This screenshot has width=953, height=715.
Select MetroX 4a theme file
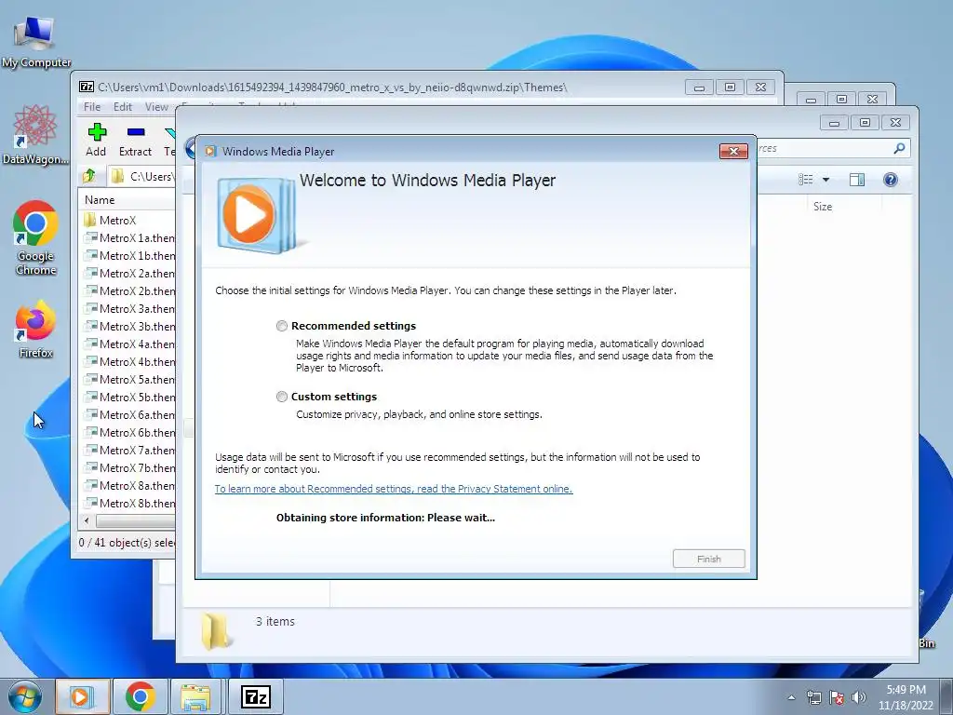coord(129,344)
